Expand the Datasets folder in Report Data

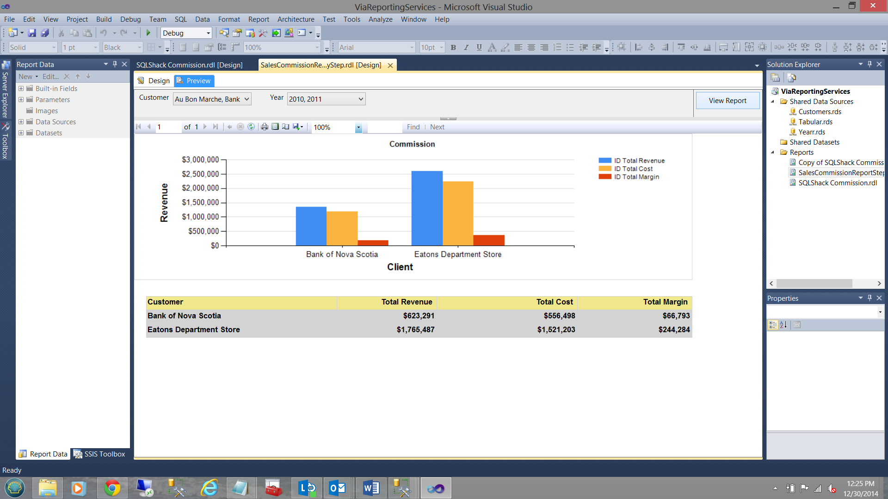pyautogui.click(x=21, y=133)
